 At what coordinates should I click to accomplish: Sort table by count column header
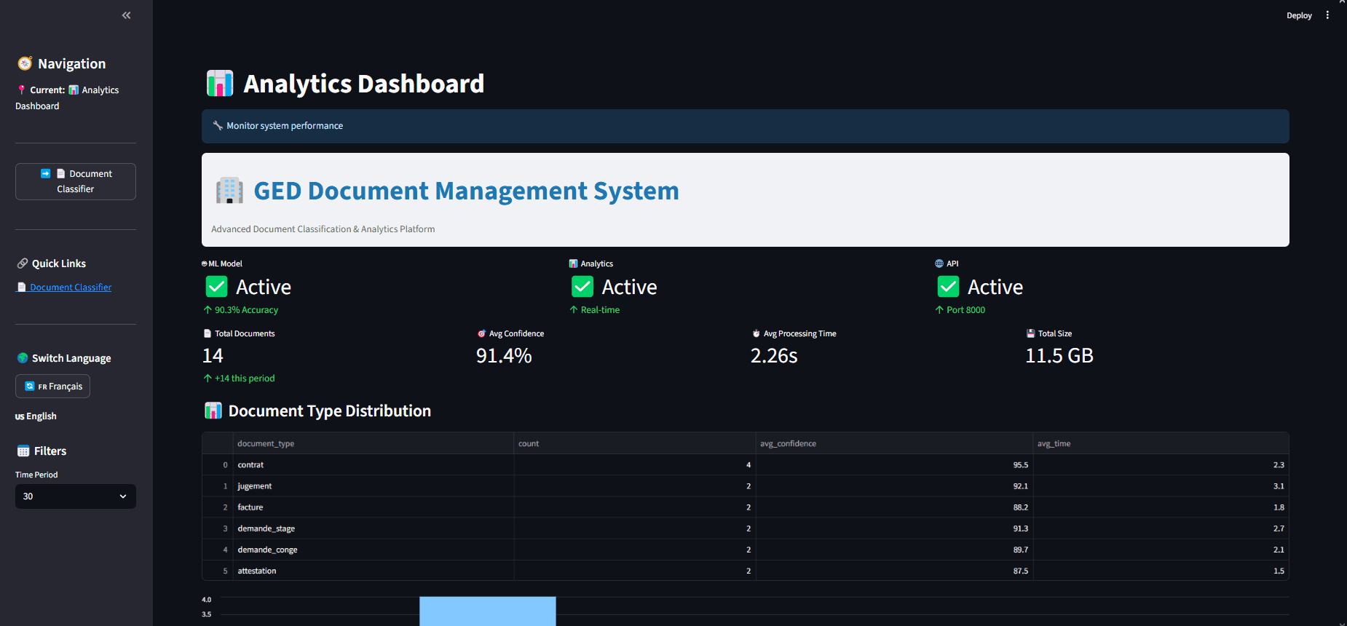click(x=635, y=443)
